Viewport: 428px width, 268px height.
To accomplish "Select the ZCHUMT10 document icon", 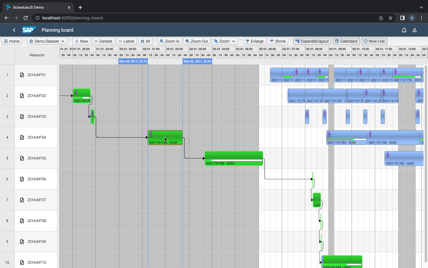I will [22, 263].
